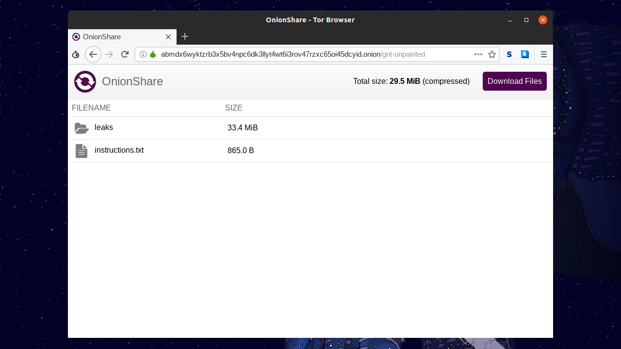Click the blue S extension icon

(x=525, y=54)
